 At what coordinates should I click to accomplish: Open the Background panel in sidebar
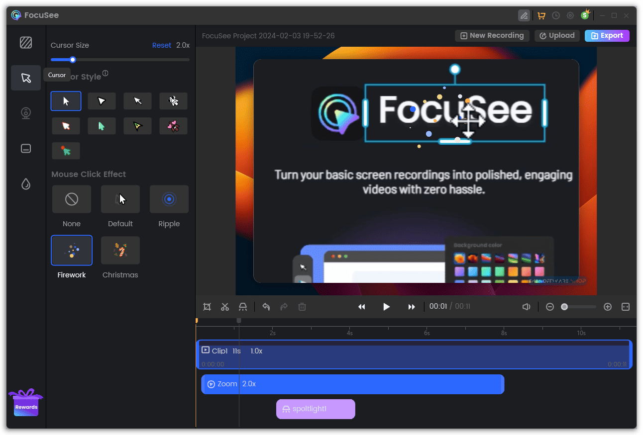(x=26, y=43)
